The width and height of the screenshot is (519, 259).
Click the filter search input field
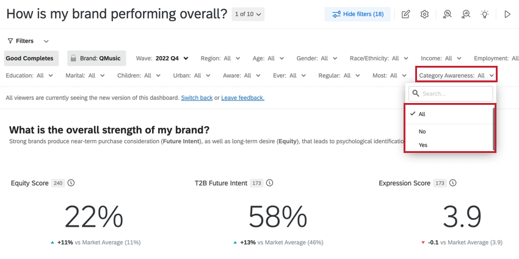(x=455, y=94)
